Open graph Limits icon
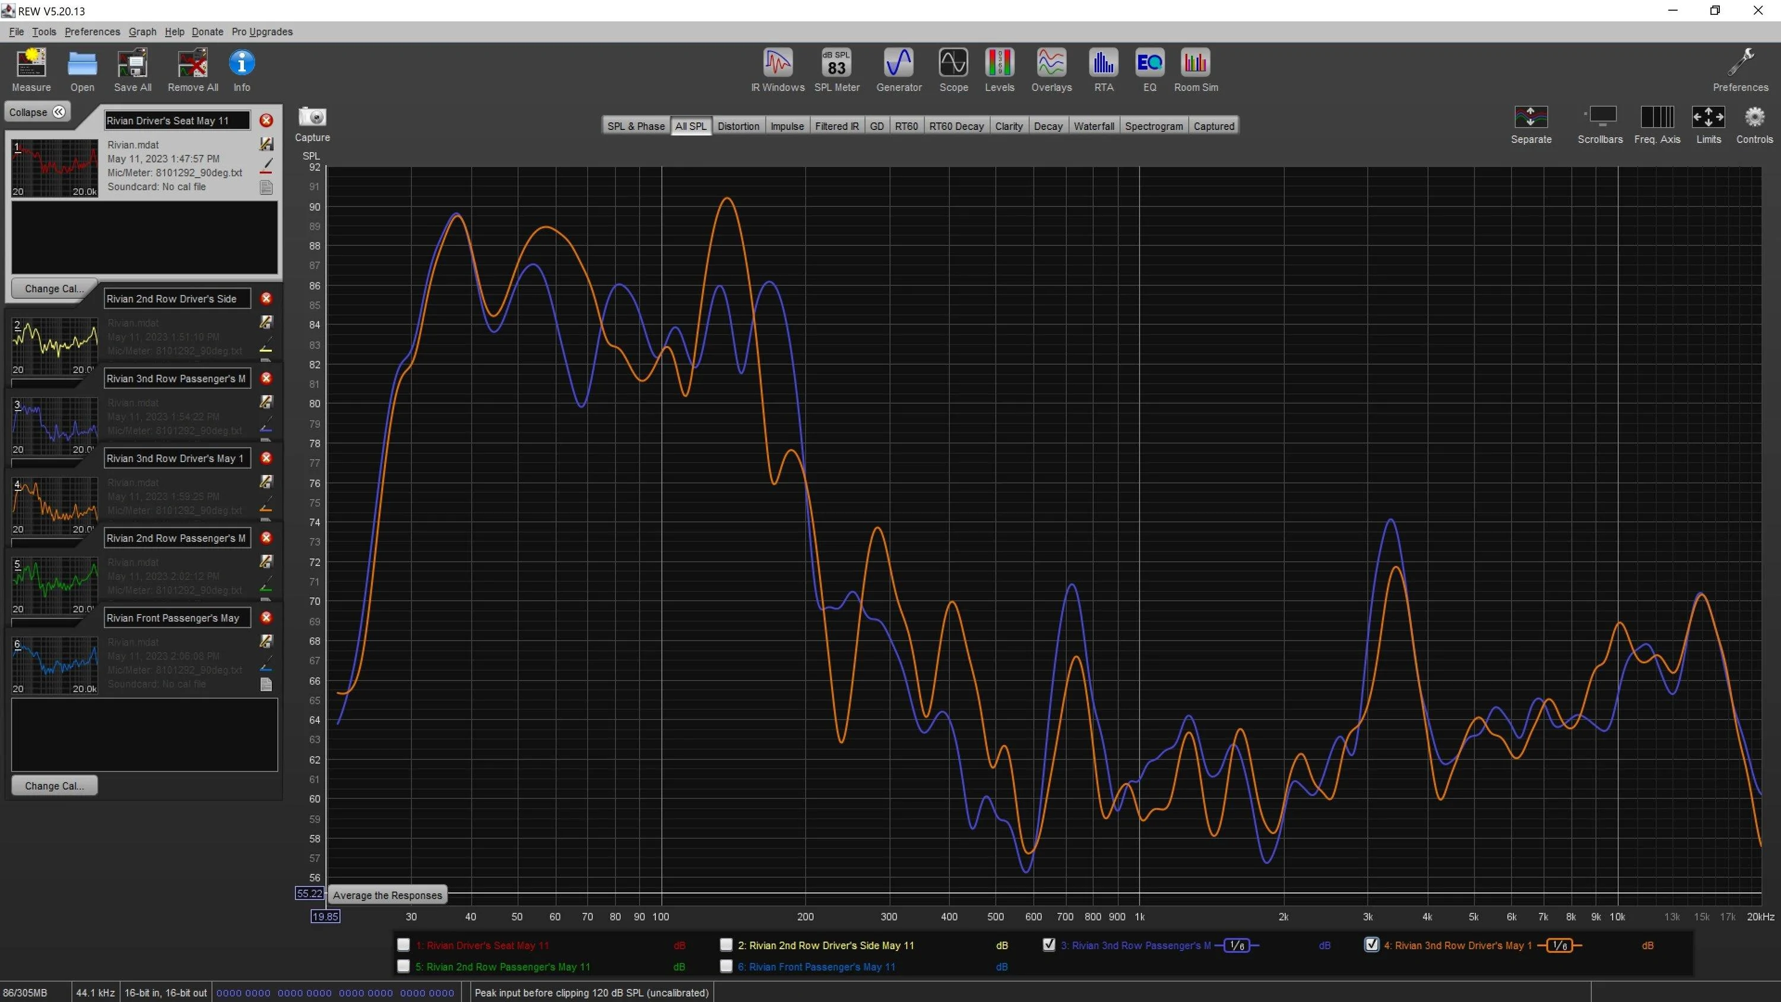 [x=1709, y=117]
